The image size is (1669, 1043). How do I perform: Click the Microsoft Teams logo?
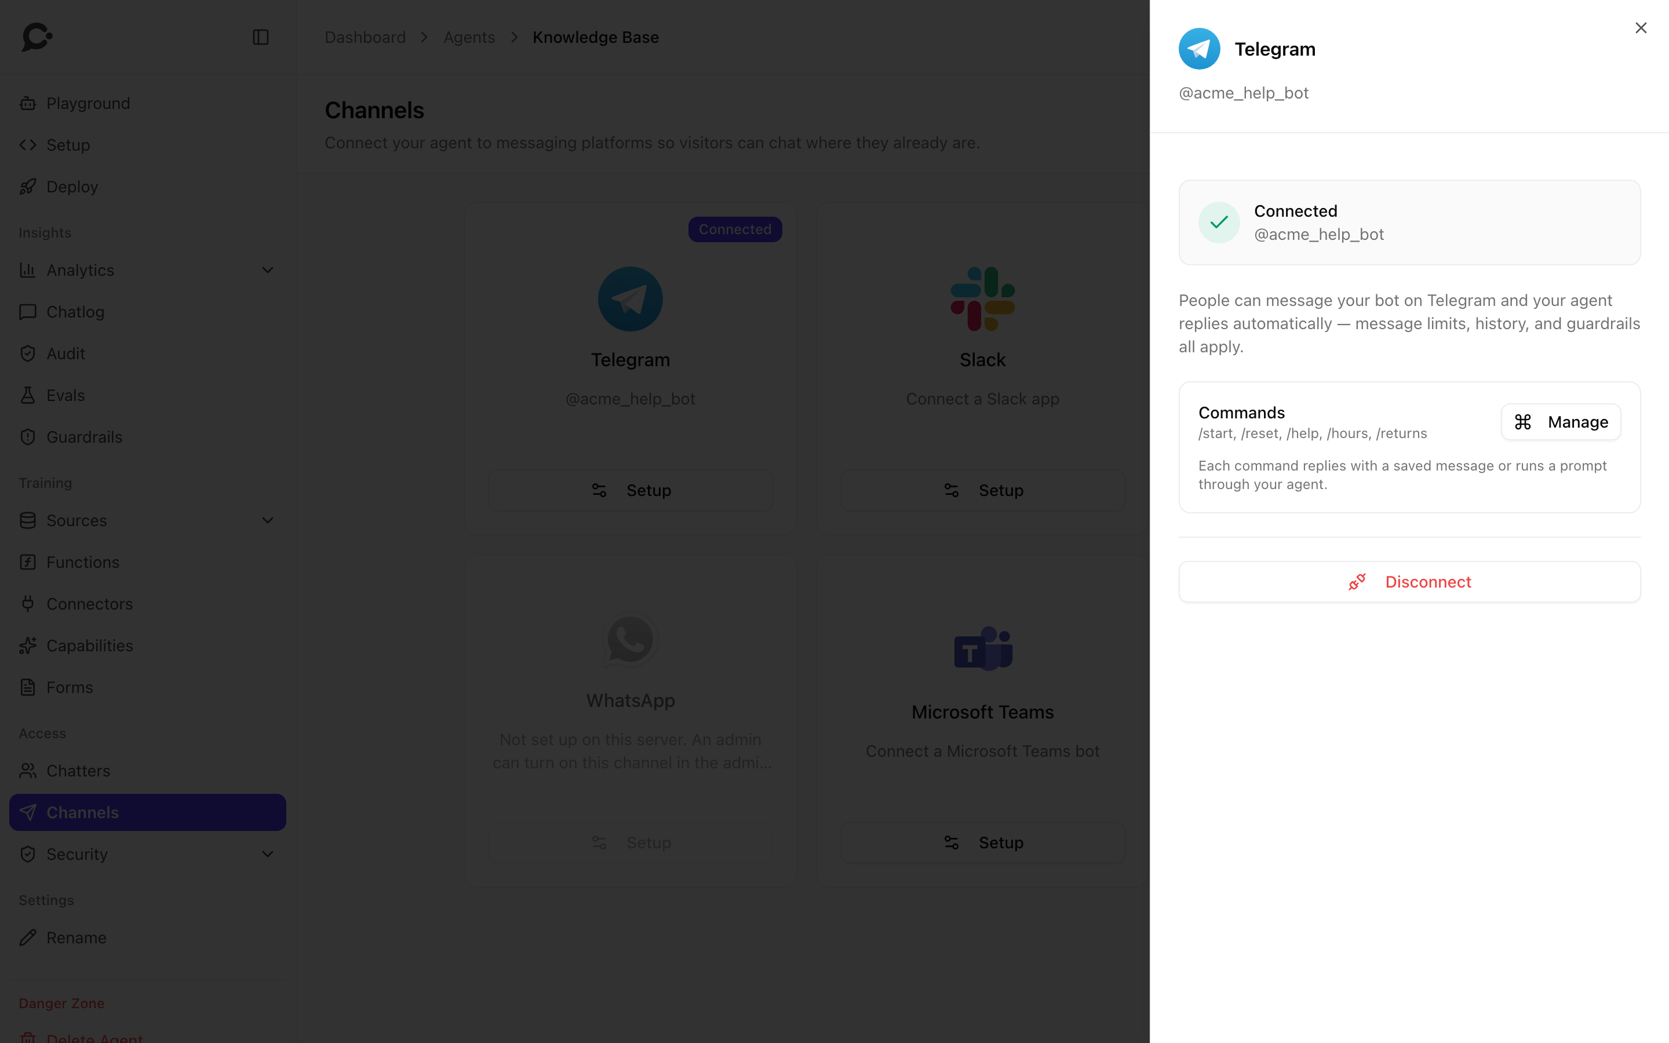[x=983, y=649]
